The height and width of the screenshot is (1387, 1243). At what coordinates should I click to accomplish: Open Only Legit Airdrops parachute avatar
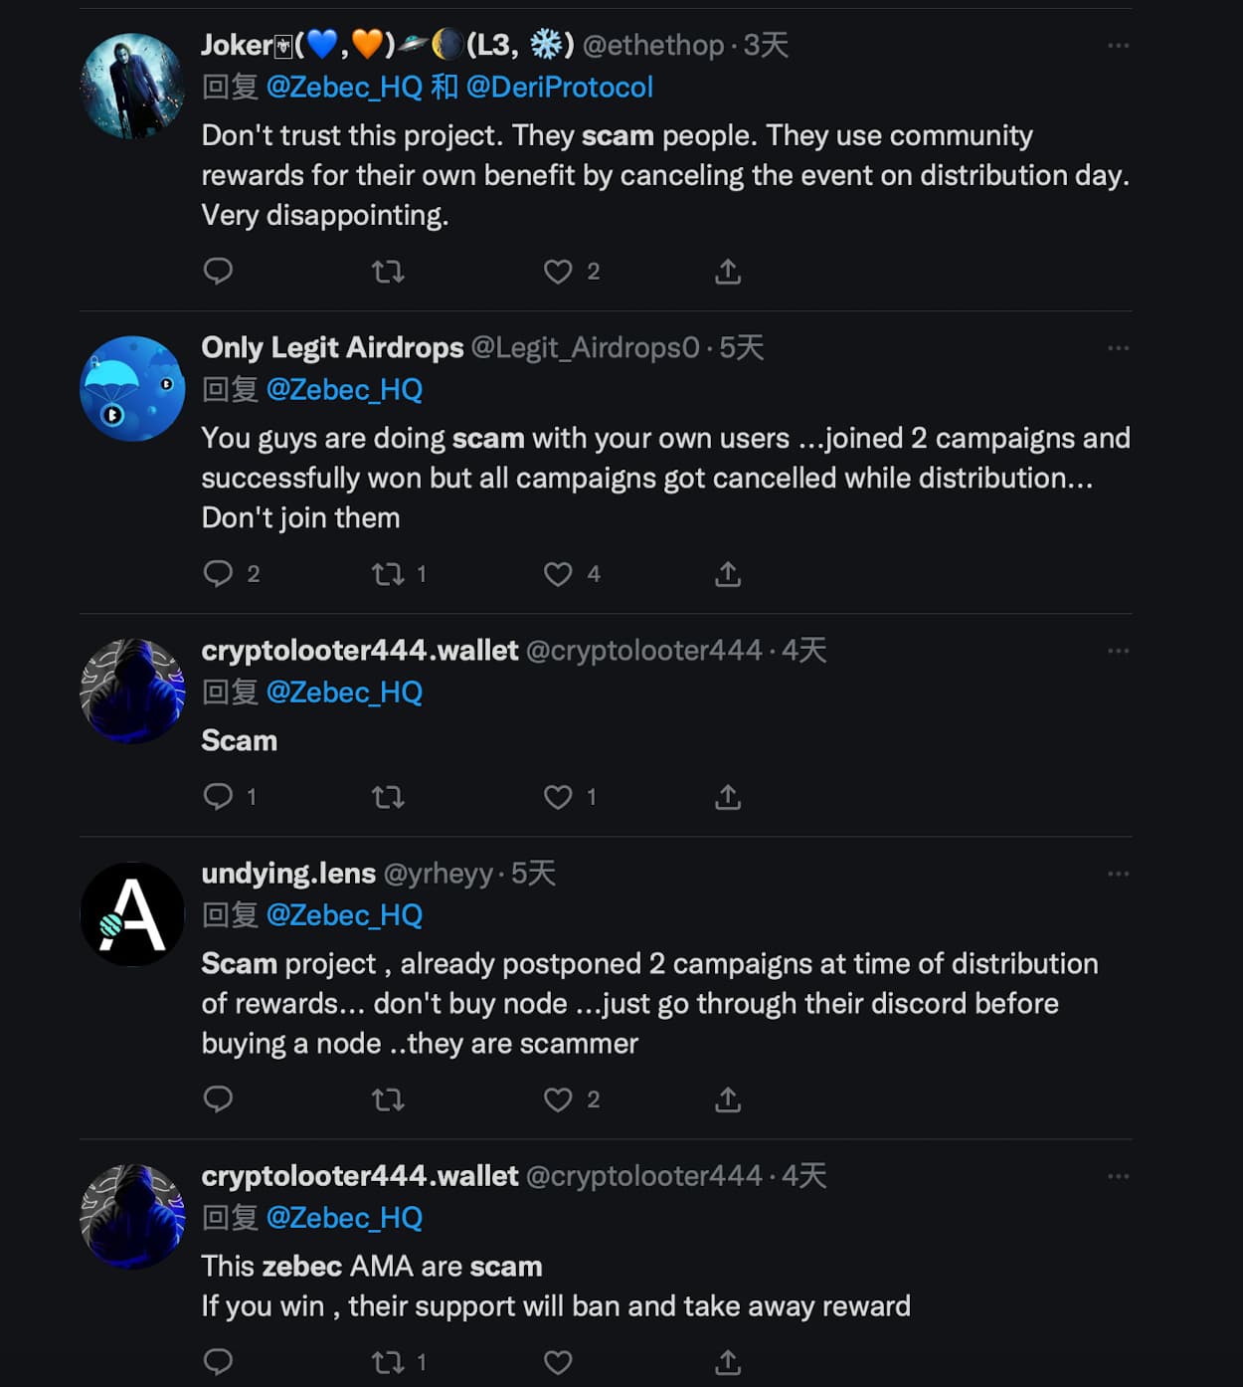click(x=132, y=388)
